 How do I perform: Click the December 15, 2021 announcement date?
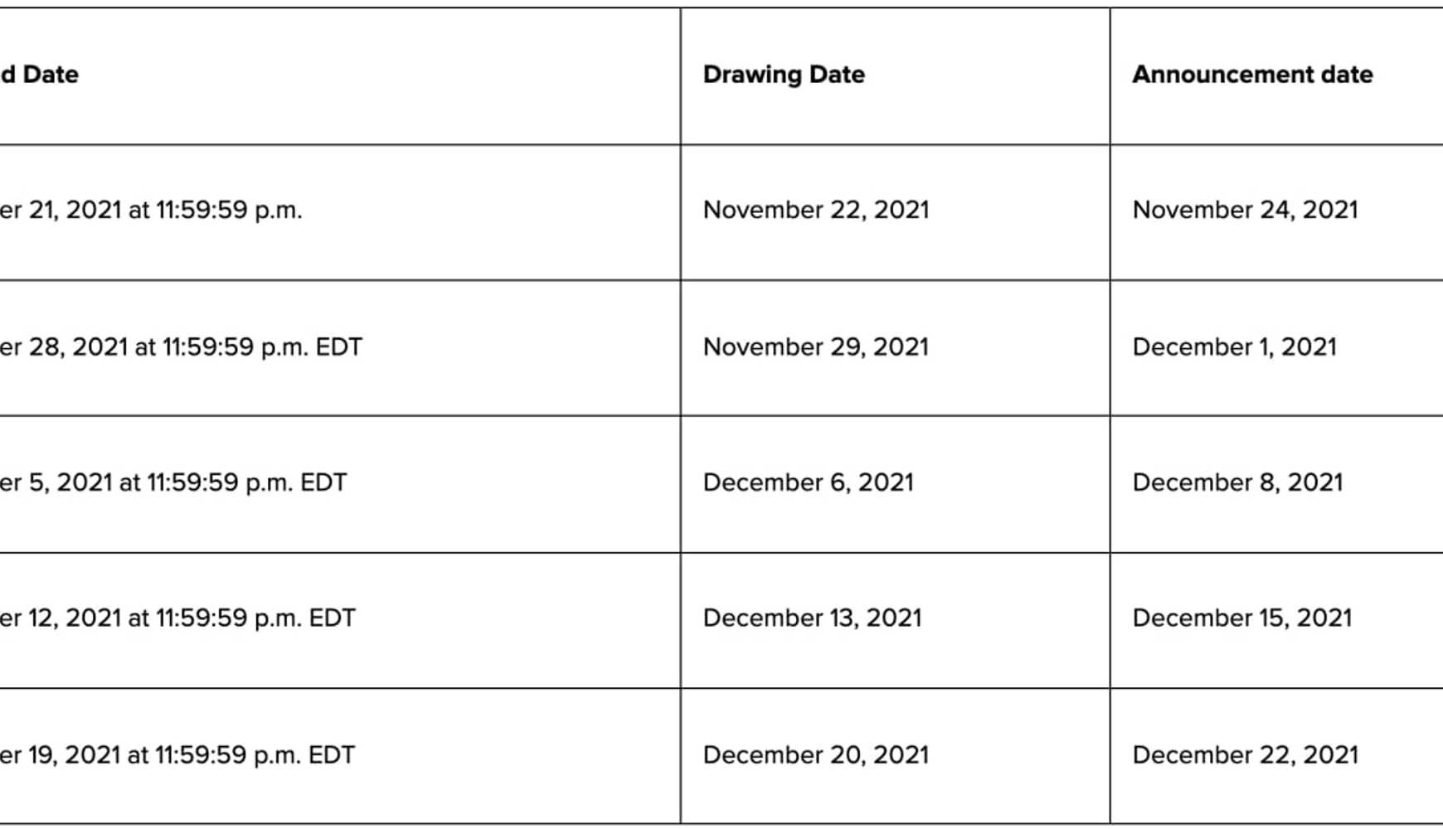pyautogui.click(x=1241, y=618)
